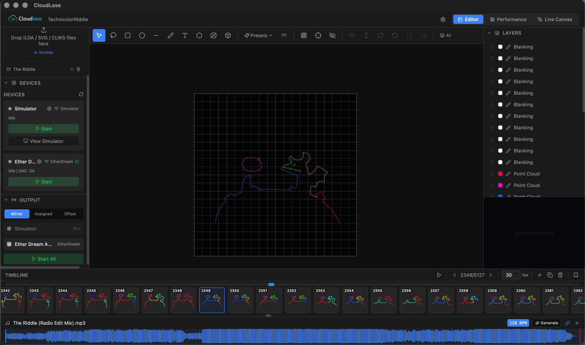This screenshot has height=345, width=585.
Task: Enable the Simulator output checkbox
Action: point(9,229)
